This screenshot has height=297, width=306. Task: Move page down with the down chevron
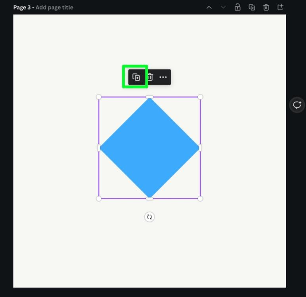[x=223, y=8]
